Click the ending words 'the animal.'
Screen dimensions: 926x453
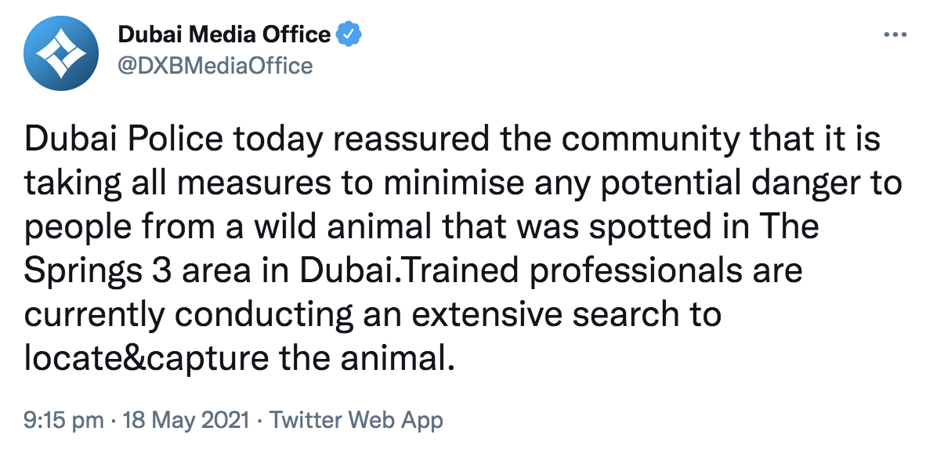[367, 358]
